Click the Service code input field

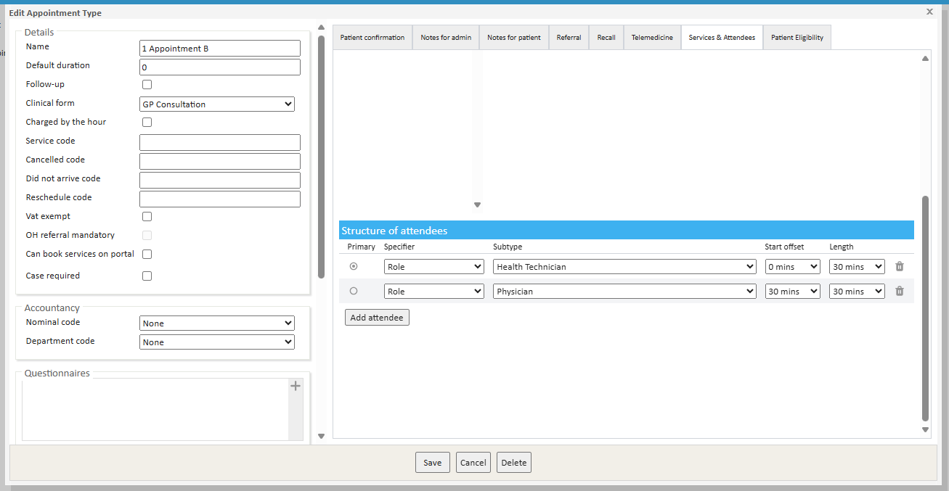tap(219, 142)
